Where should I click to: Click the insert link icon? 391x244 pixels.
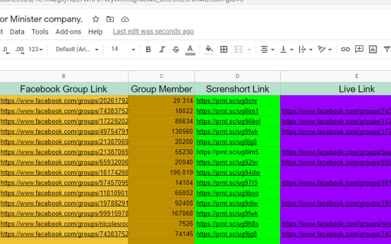[x=345, y=49]
